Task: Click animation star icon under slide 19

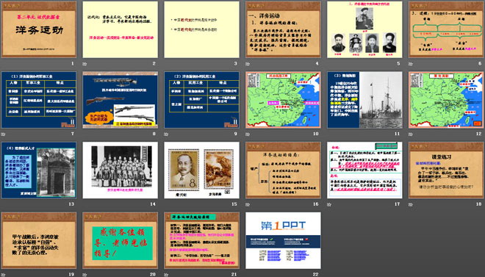Action: click(3, 275)
